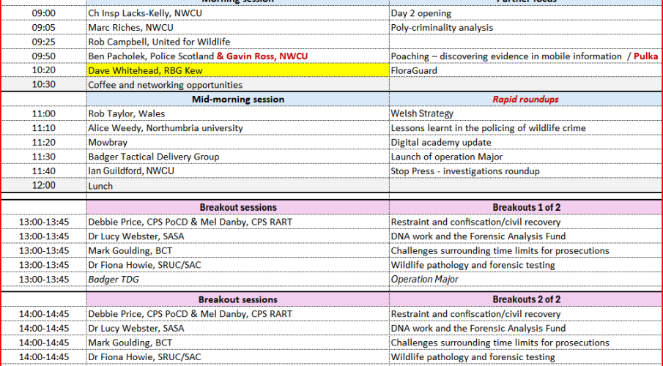
Task: Click the "Lunch" cell at 12:00
Action: pos(100,185)
